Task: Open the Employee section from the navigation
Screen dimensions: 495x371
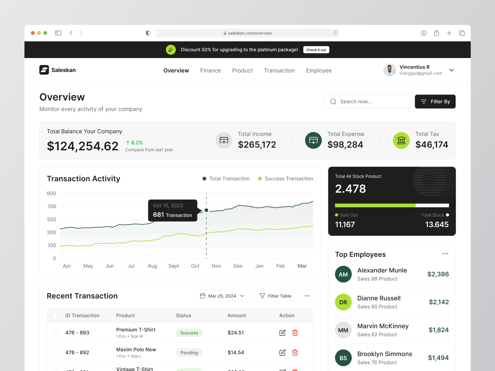Action: [x=319, y=70]
